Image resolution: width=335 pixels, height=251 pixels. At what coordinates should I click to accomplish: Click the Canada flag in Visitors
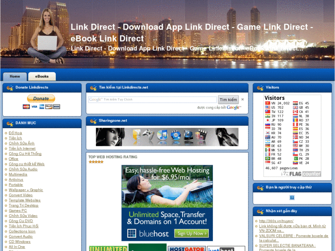[x=295, y=112]
